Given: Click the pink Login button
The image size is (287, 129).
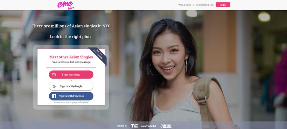Looking at the screenshot, I should 223,5.
